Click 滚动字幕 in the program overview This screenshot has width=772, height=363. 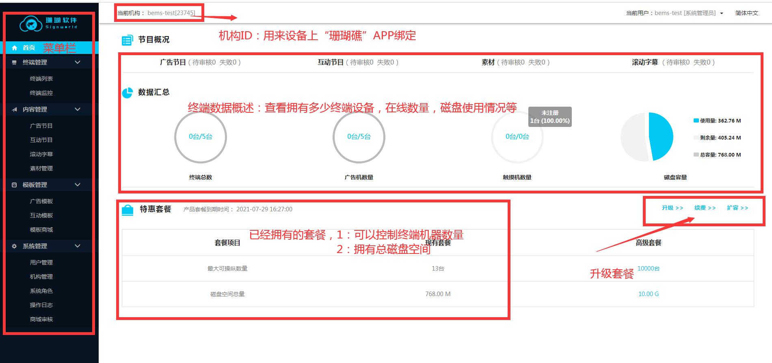(645, 62)
